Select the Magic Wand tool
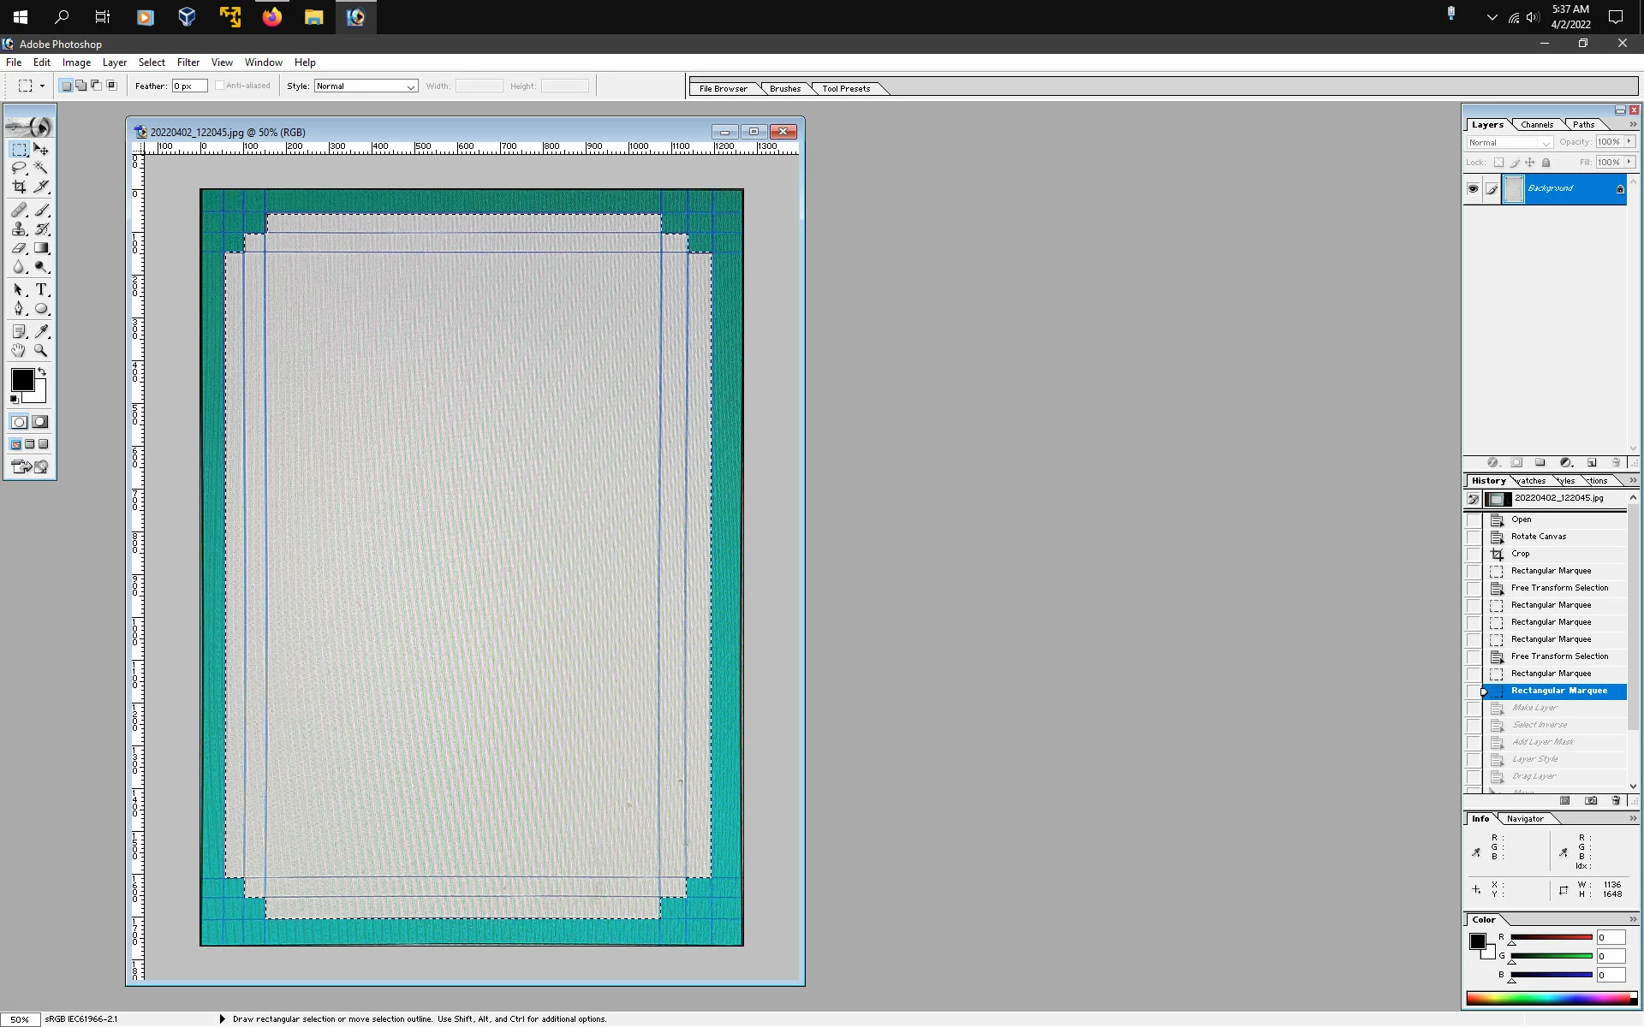1644x1027 pixels. coord(40,168)
